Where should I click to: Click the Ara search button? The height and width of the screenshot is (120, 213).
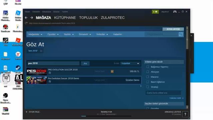[85, 63]
